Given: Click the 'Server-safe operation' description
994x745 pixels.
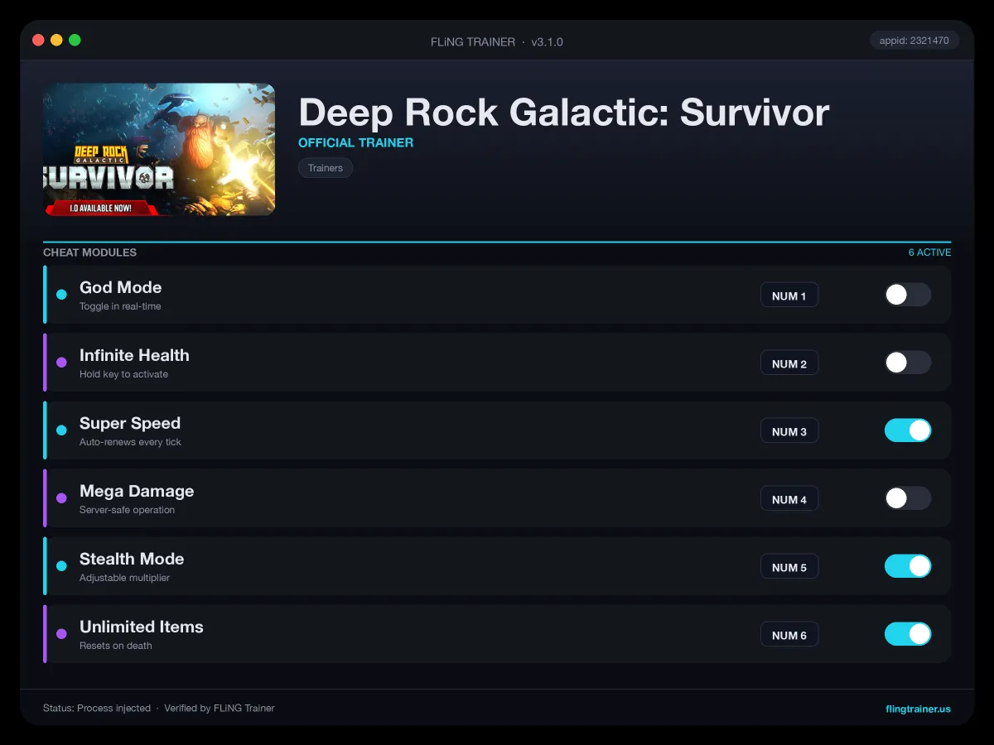Looking at the screenshot, I should pyautogui.click(x=127, y=510).
